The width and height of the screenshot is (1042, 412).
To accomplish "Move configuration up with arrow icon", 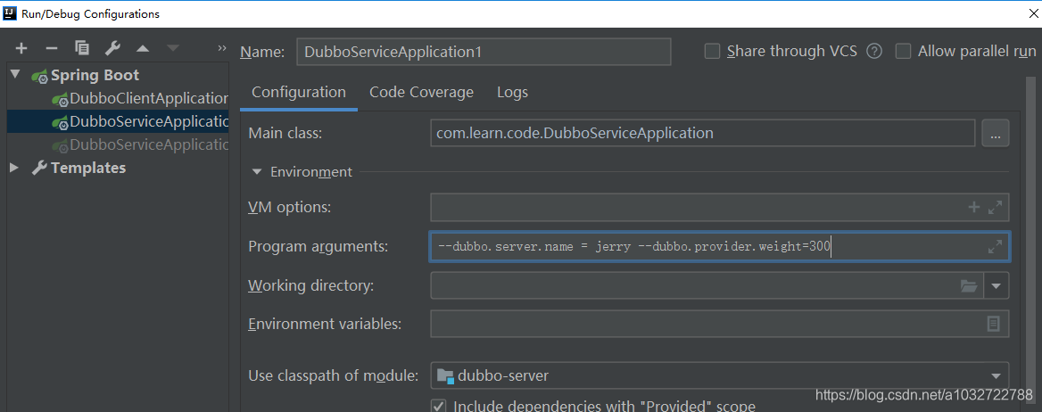I will coord(142,48).
